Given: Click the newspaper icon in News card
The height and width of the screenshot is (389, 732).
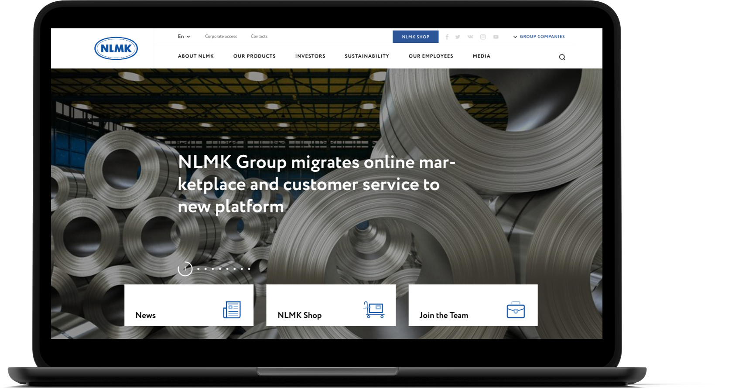Looking at the screenshot, I should click(x=232, y=310).
